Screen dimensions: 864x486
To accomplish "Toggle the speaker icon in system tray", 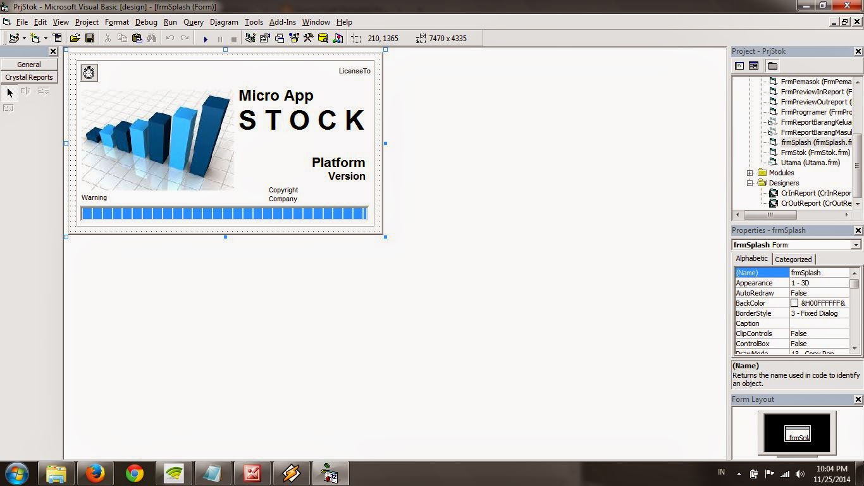I will [799, 473].
